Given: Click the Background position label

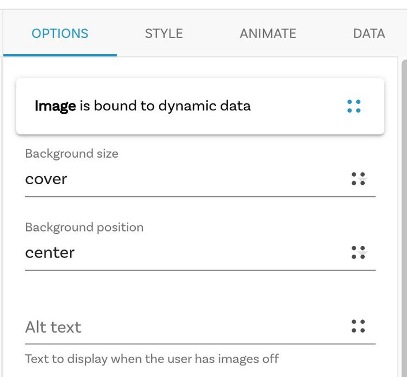Looking at the screenshot, I should click(x=84, y=227).
